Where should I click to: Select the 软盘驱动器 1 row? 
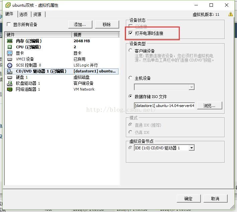(x=62, y=83)
